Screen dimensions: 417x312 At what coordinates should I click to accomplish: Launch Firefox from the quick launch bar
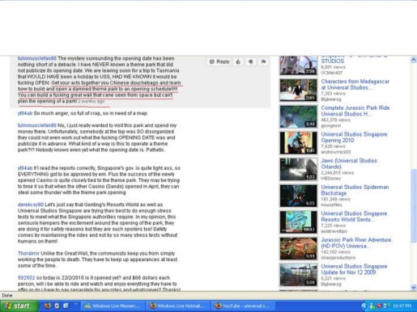[48, 306]
